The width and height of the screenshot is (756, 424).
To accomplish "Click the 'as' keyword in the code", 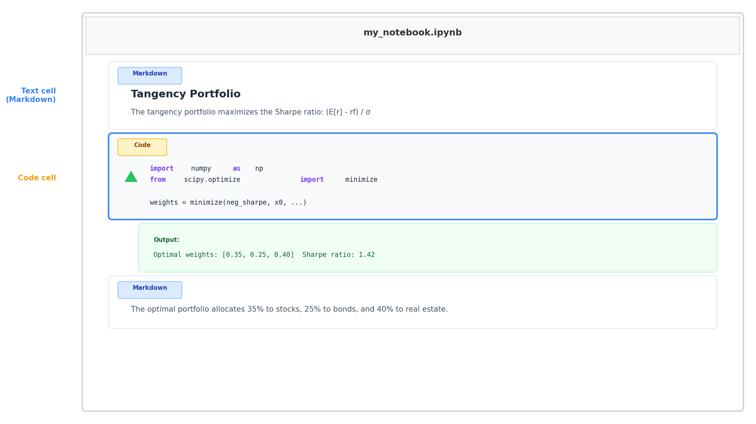I will coord(236,168).
